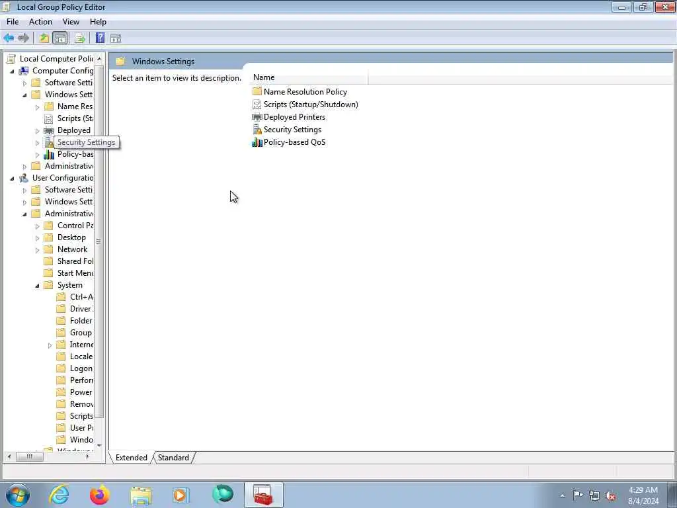Viewport: 677px width, 508px height.
Task: Collapse User Configuration tree node
Action: [12, 178]
